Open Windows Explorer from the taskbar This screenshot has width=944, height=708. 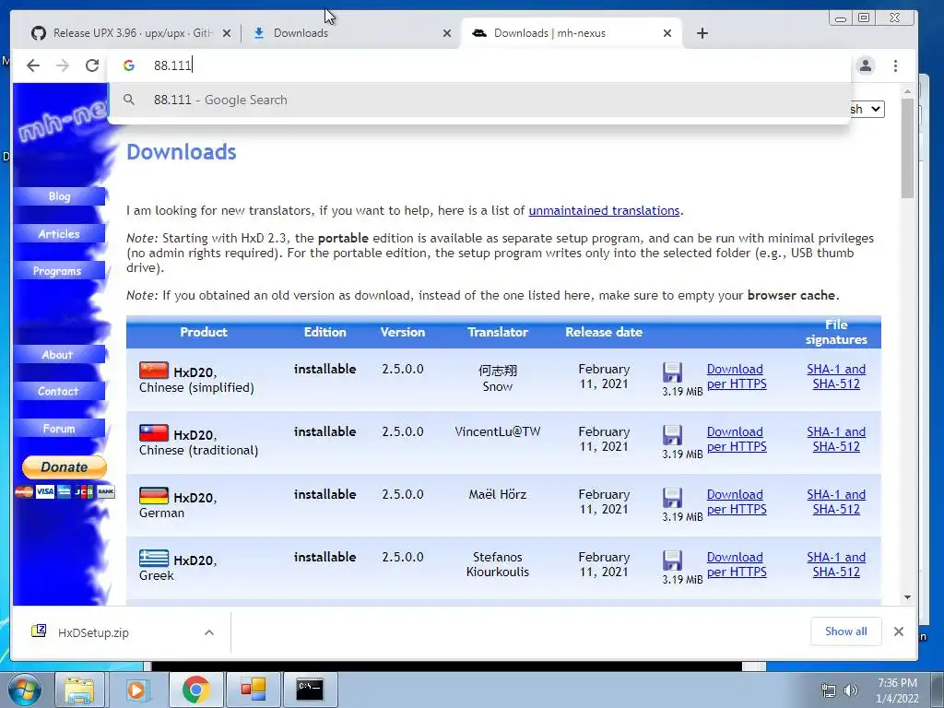(79, 690)
